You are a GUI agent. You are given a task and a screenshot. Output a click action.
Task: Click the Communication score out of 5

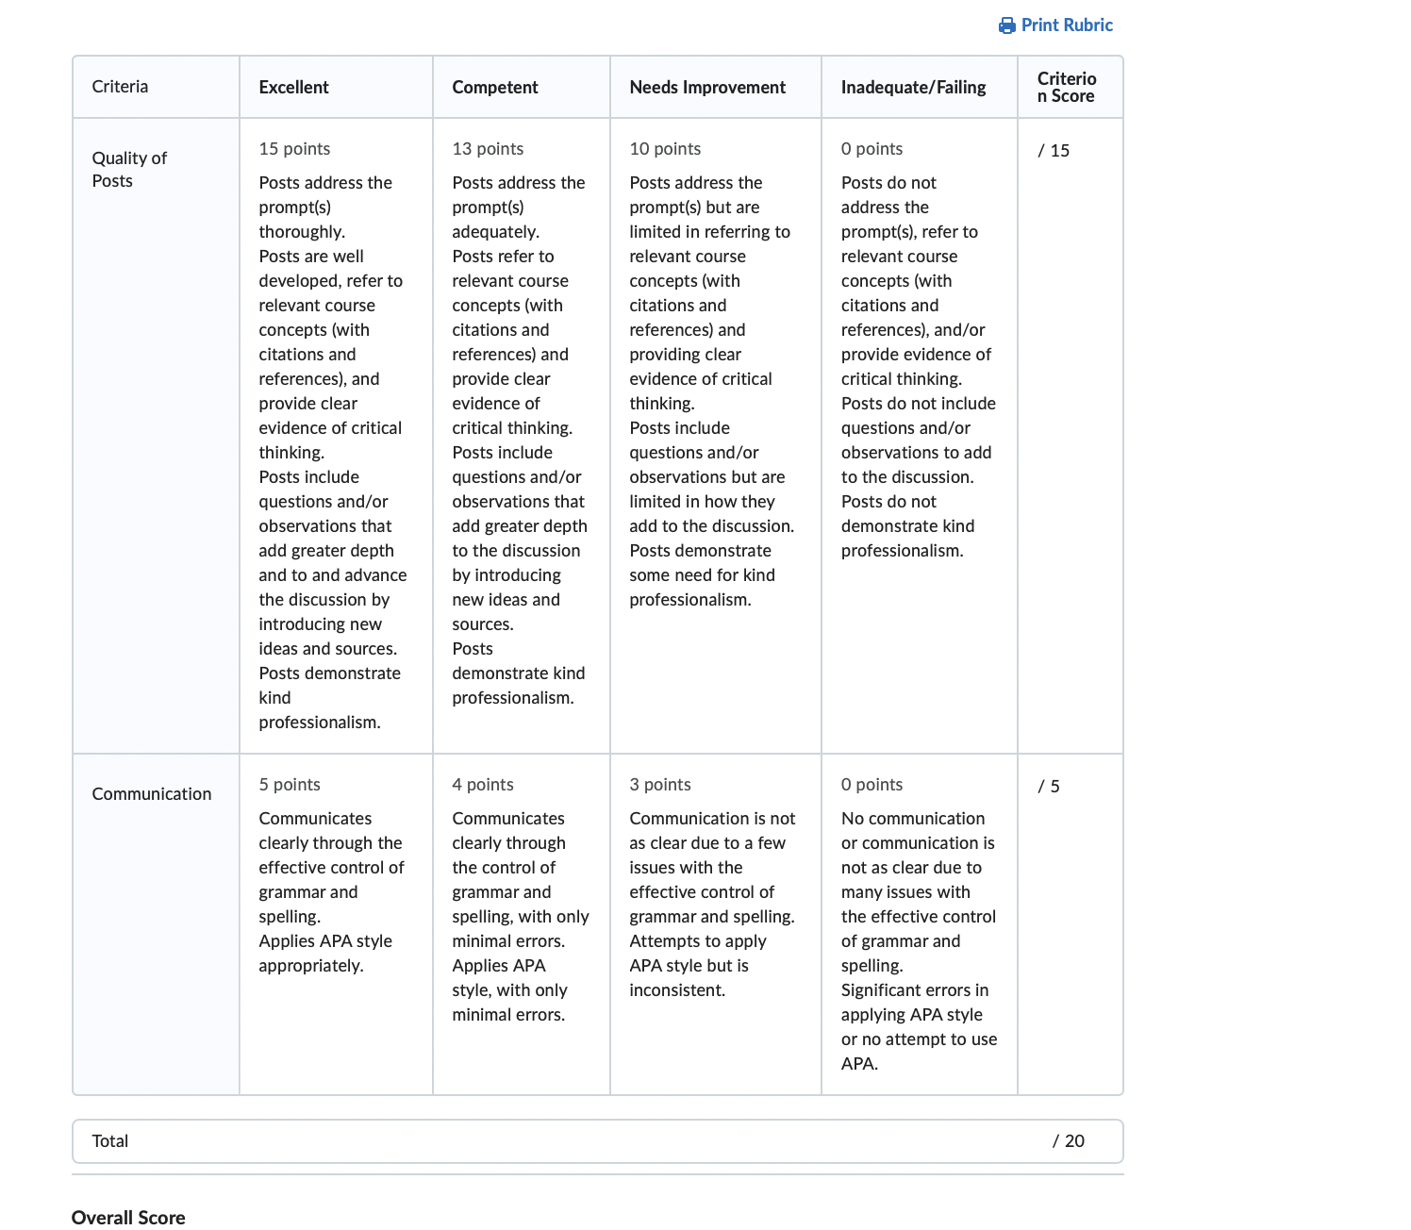pyautogui.click(x=1049, y=787)
